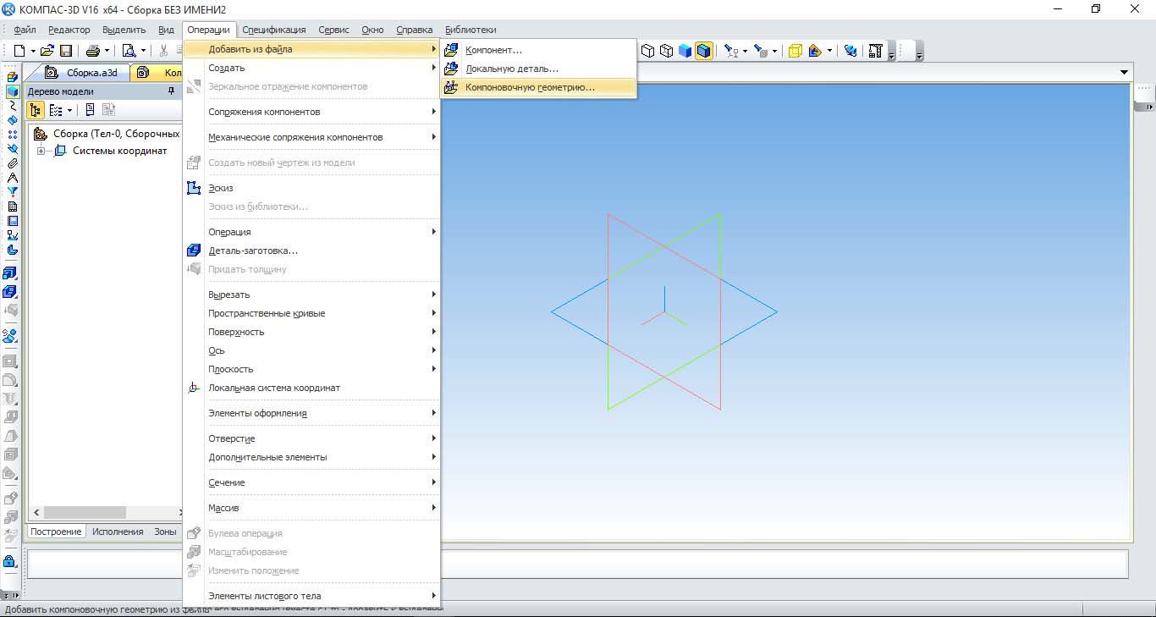Open the Элементы листового тела submenu

coord(311,596)
